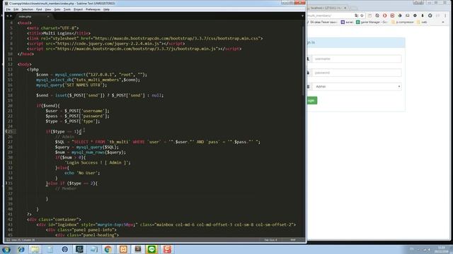
Task: Click the red square extension icon
Action: (392, 16)
